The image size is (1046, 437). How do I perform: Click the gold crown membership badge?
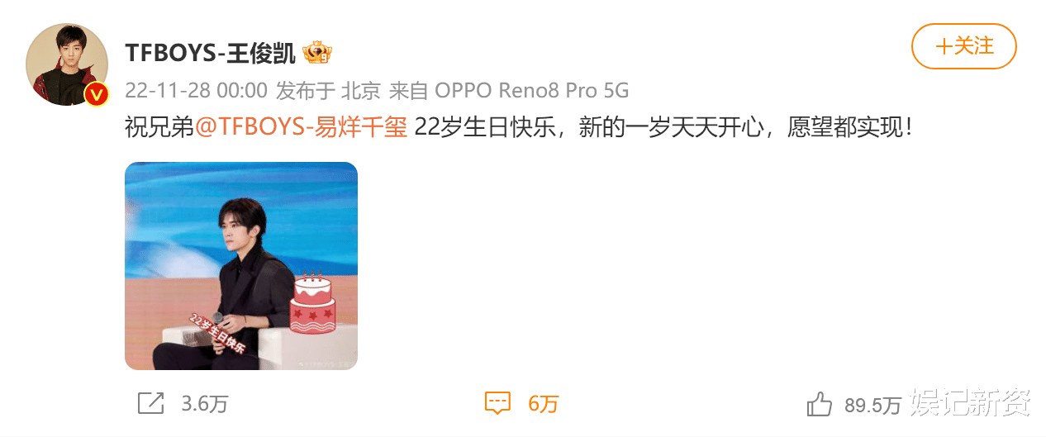coord(317,53)
